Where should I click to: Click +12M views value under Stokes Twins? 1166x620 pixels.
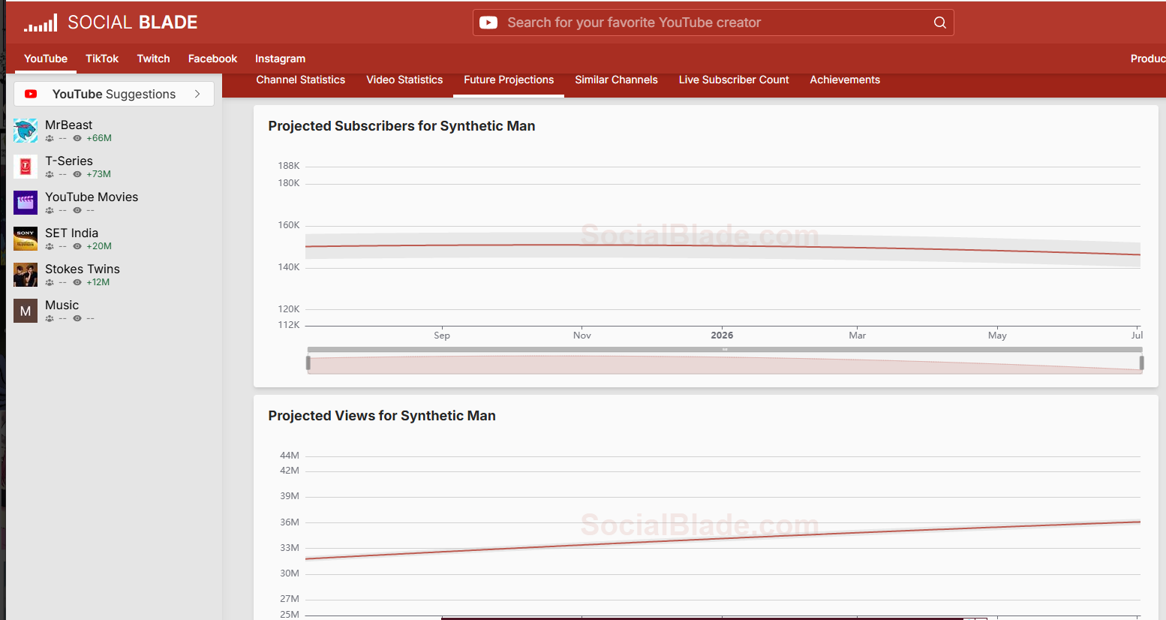[98, 282]
